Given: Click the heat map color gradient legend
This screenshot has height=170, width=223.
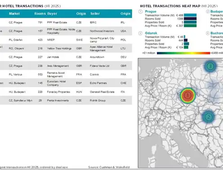Looking at the screenshot, I should tap(183, 53).
